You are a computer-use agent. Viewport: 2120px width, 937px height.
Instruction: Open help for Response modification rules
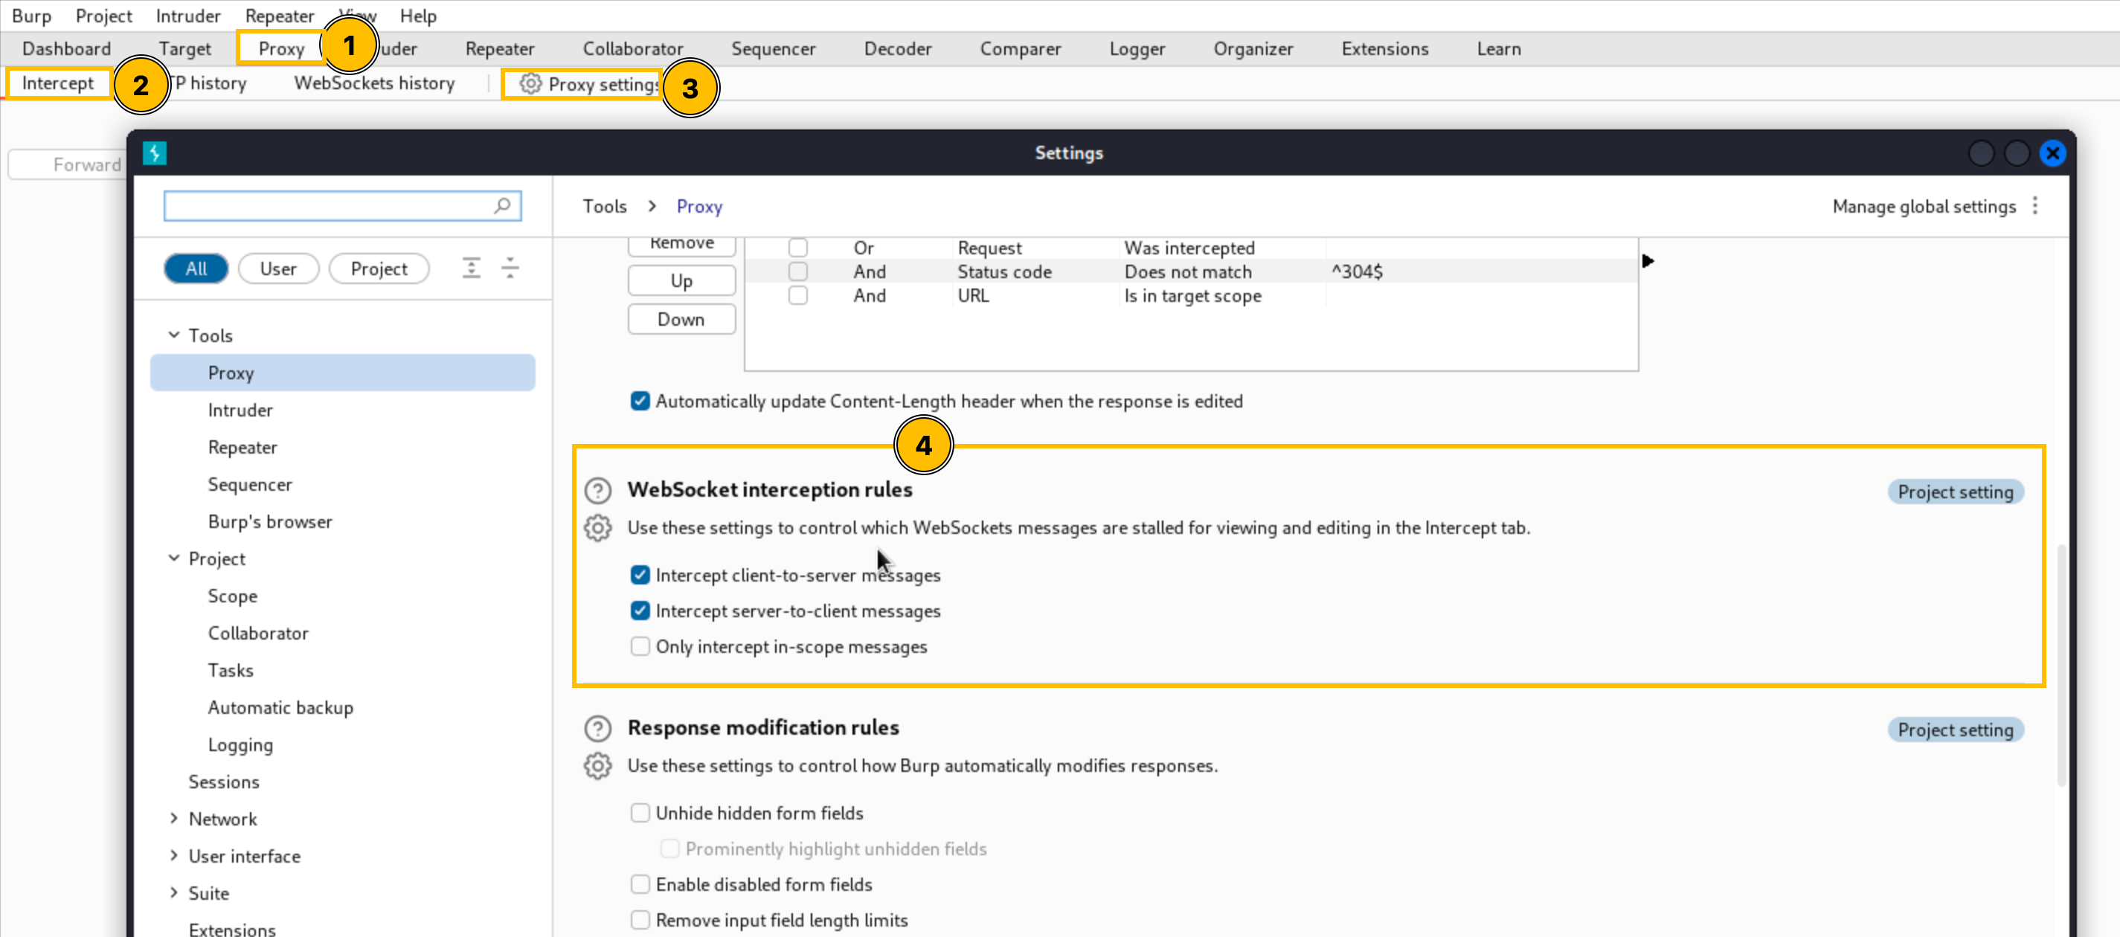coord(597,728)
